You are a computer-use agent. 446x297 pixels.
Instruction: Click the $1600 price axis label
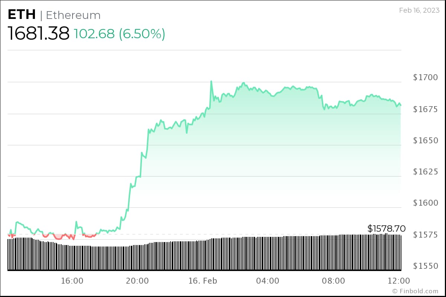click(x=425, y=203)
